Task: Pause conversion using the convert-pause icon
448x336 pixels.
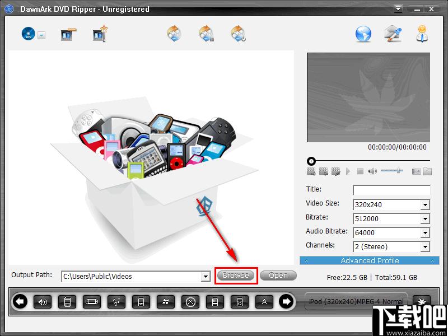Action: 207,34
